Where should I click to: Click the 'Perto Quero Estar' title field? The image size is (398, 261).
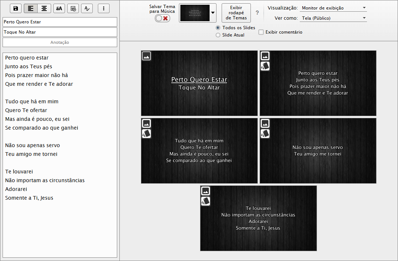60,22
